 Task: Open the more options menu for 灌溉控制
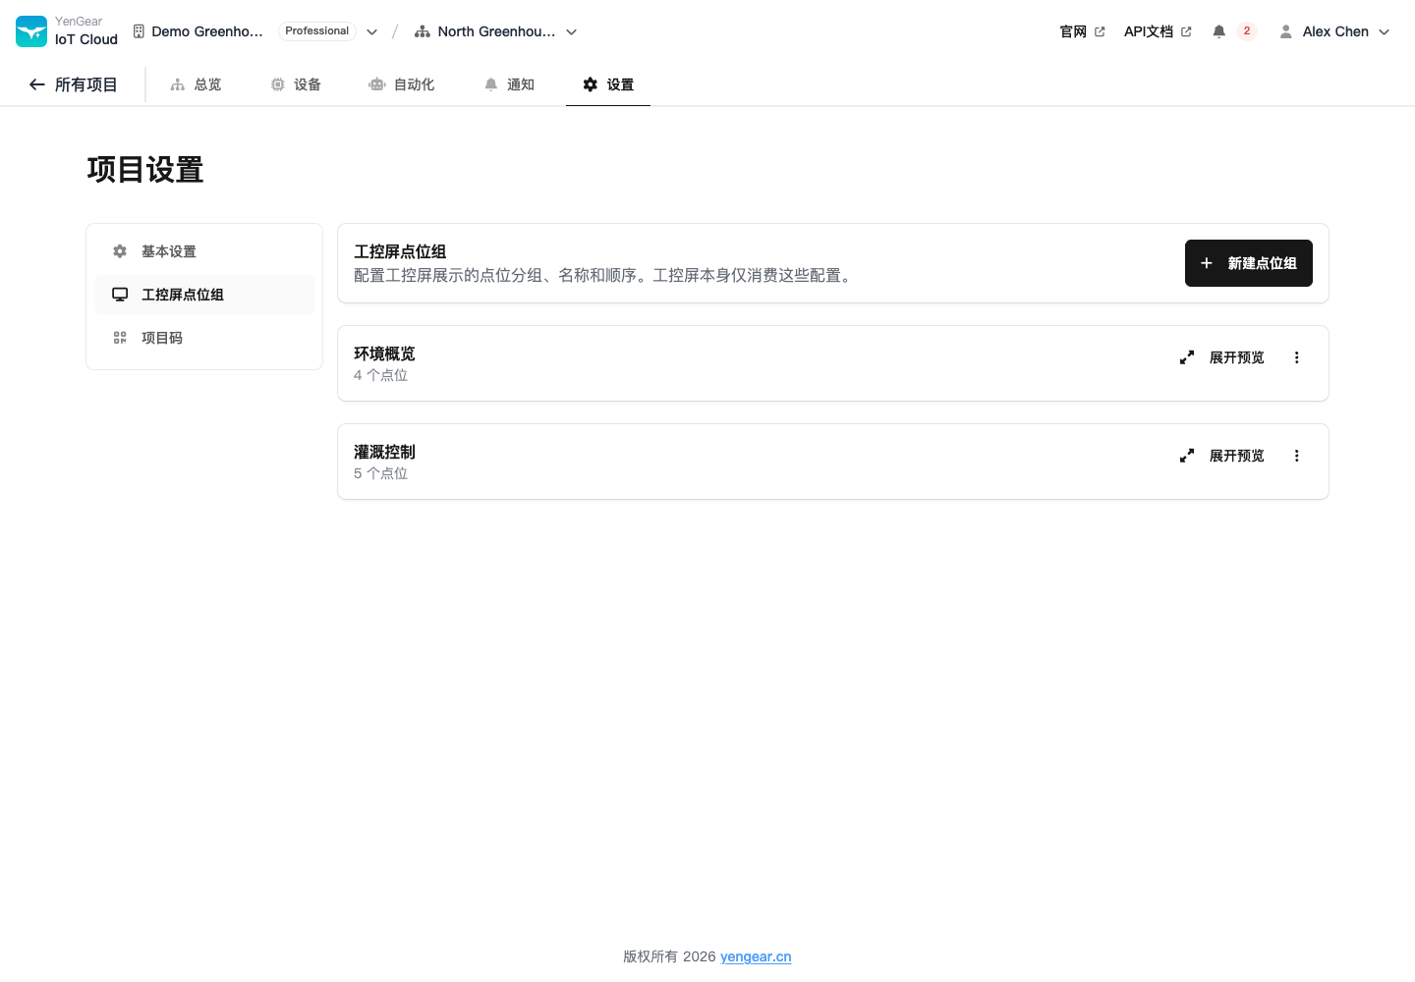(x=1297, y=456)
